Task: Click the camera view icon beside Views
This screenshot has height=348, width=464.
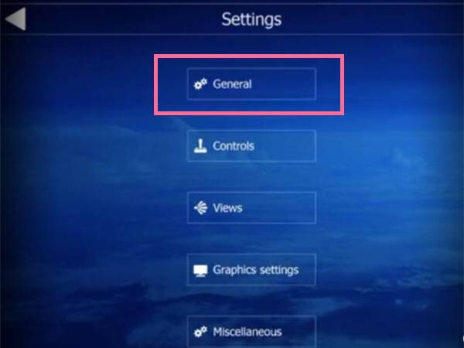Action: coord(200,208)
